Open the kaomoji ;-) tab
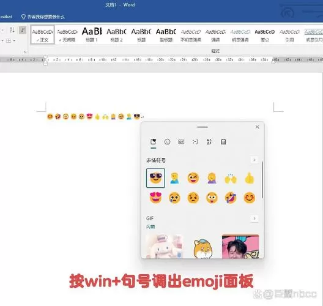323x306 pixels. [195, 142]
